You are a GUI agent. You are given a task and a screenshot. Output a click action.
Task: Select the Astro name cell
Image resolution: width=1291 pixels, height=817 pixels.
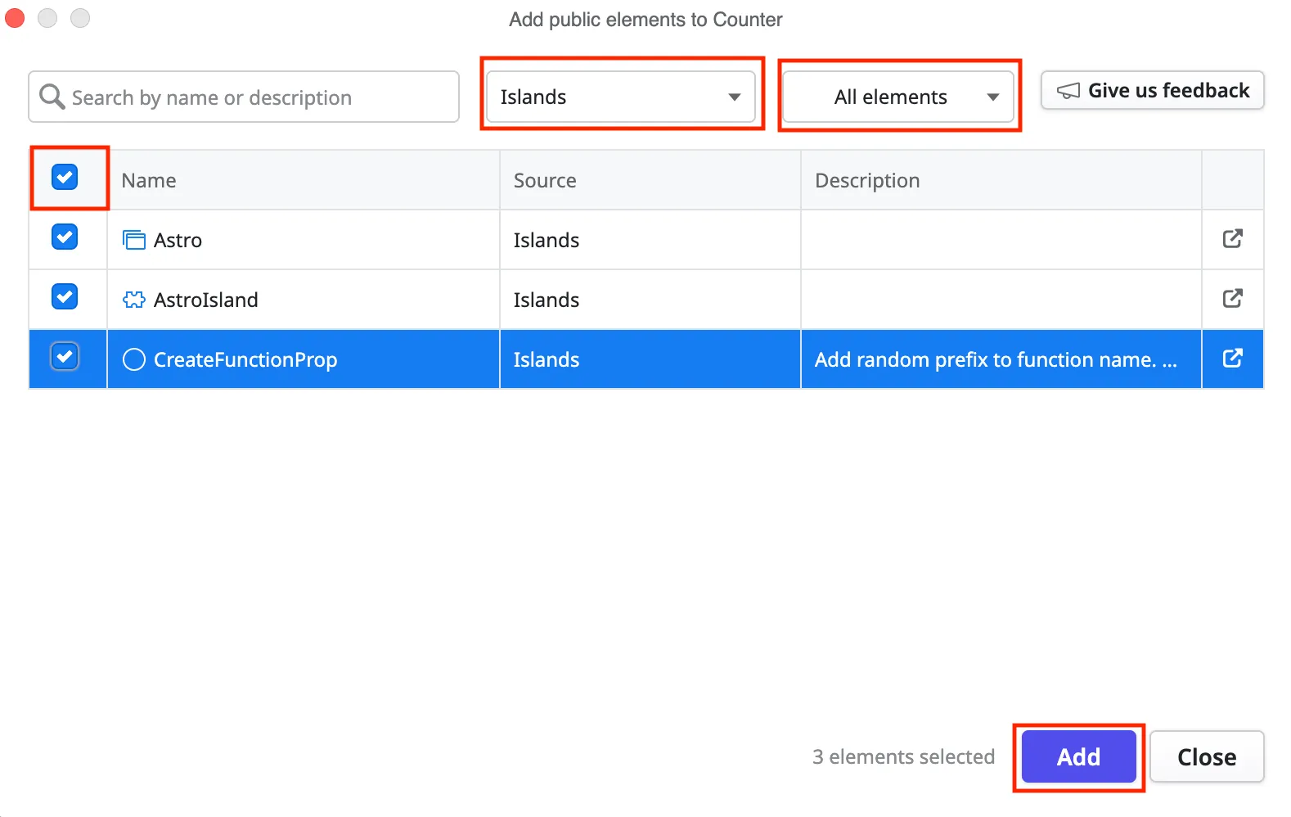303,240
